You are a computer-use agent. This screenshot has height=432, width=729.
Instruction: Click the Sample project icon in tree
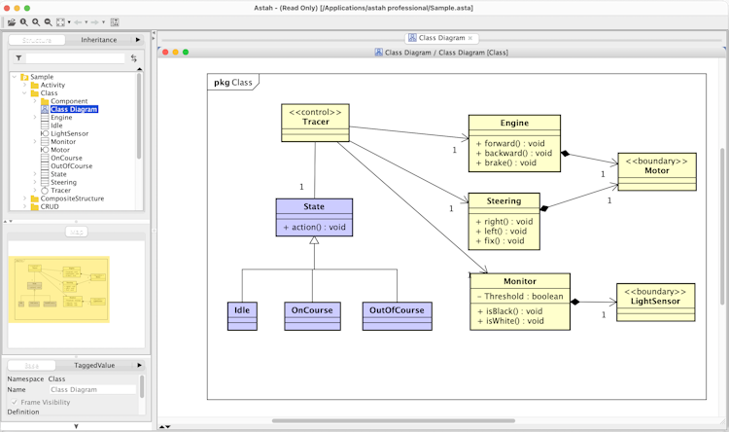tap(24, 77)
